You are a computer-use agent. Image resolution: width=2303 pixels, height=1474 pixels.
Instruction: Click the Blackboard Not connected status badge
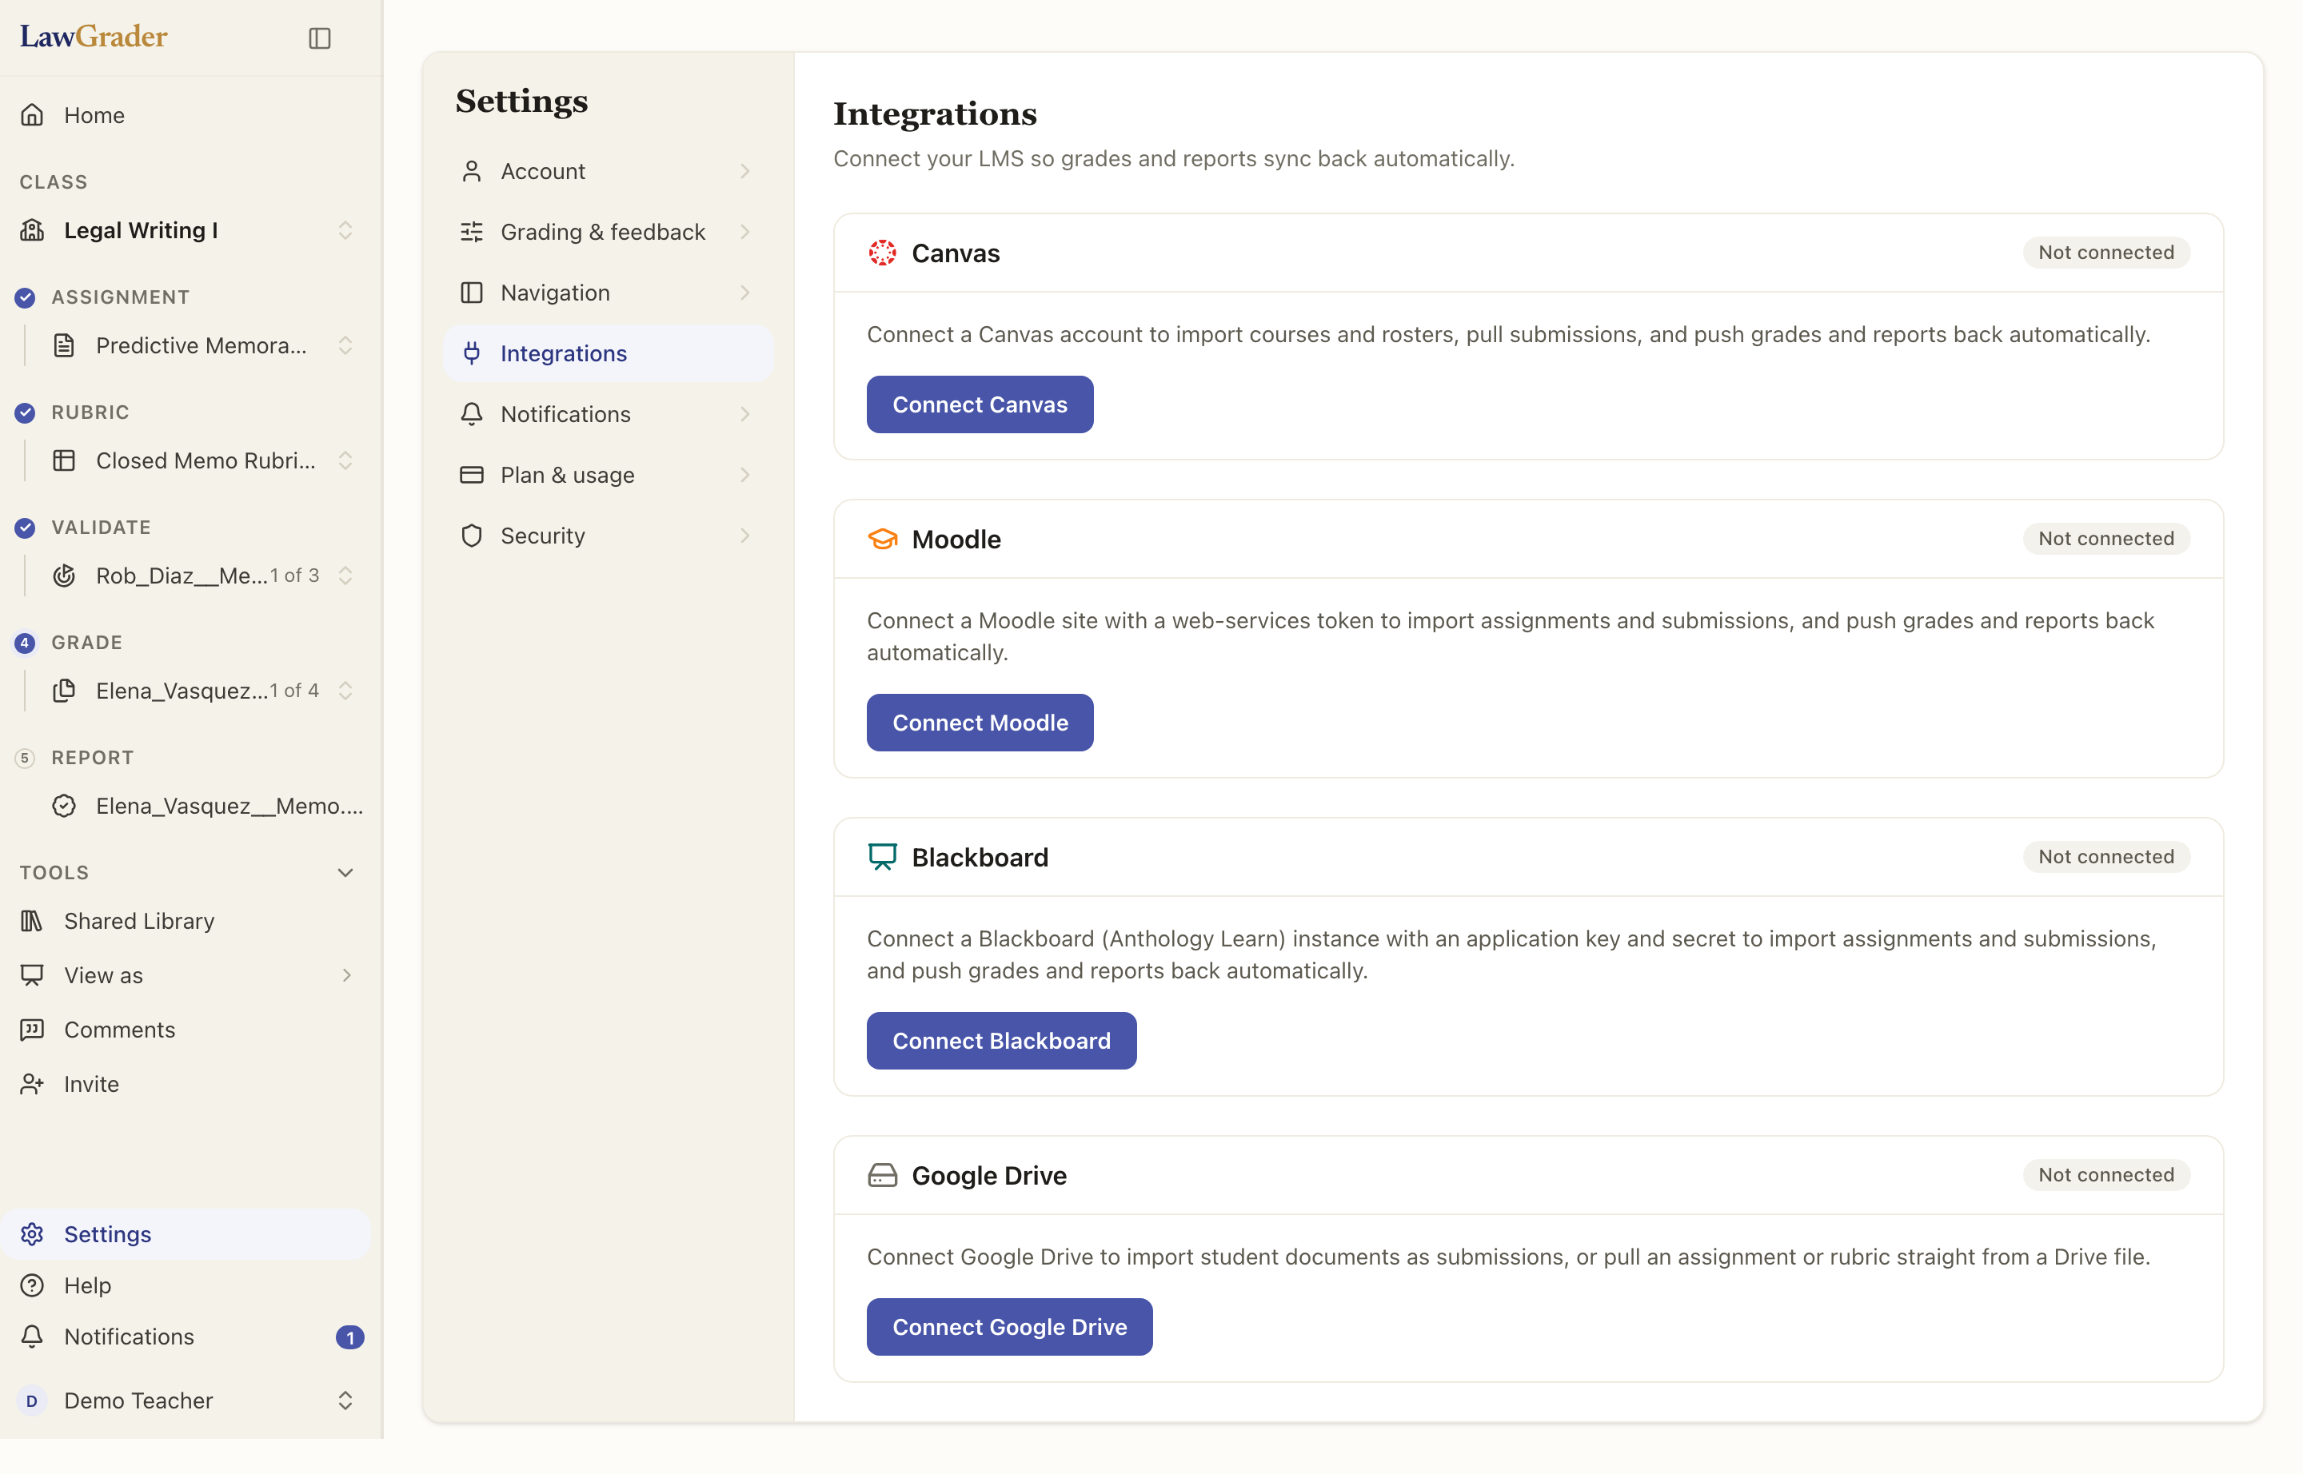coord(2105,857)
